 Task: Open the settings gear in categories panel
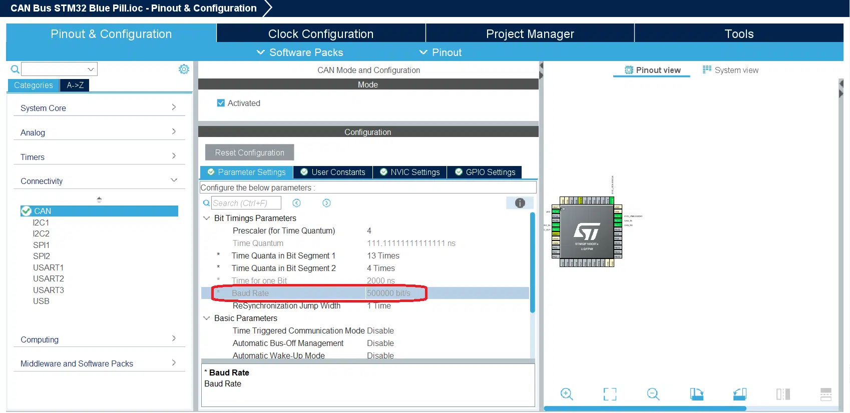coord(184,69)
